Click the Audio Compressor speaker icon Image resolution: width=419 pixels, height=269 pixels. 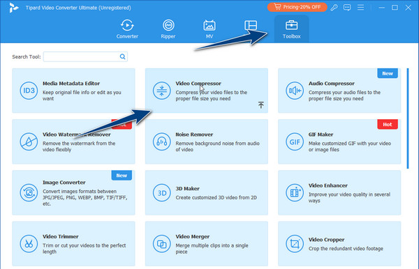tap(295, 91)
